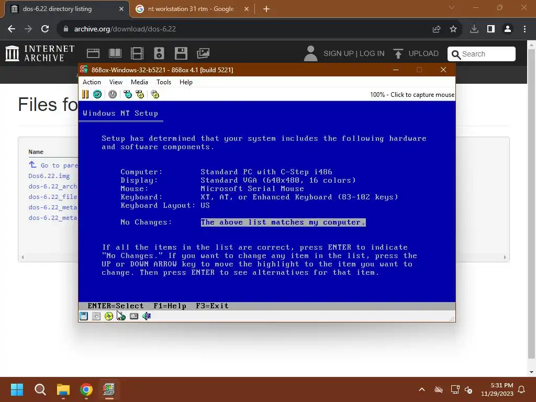Click file listing horizontal scroll right arrow

[x=505, y=257]
